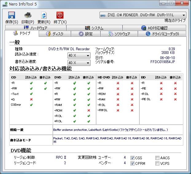Click DVD -ROM write red cross
The height and width of the screenshot is (174, 191).
[x=89, y=110]
